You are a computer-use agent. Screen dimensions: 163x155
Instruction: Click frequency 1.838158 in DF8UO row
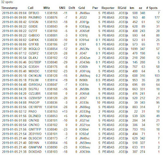coord(51,13)
